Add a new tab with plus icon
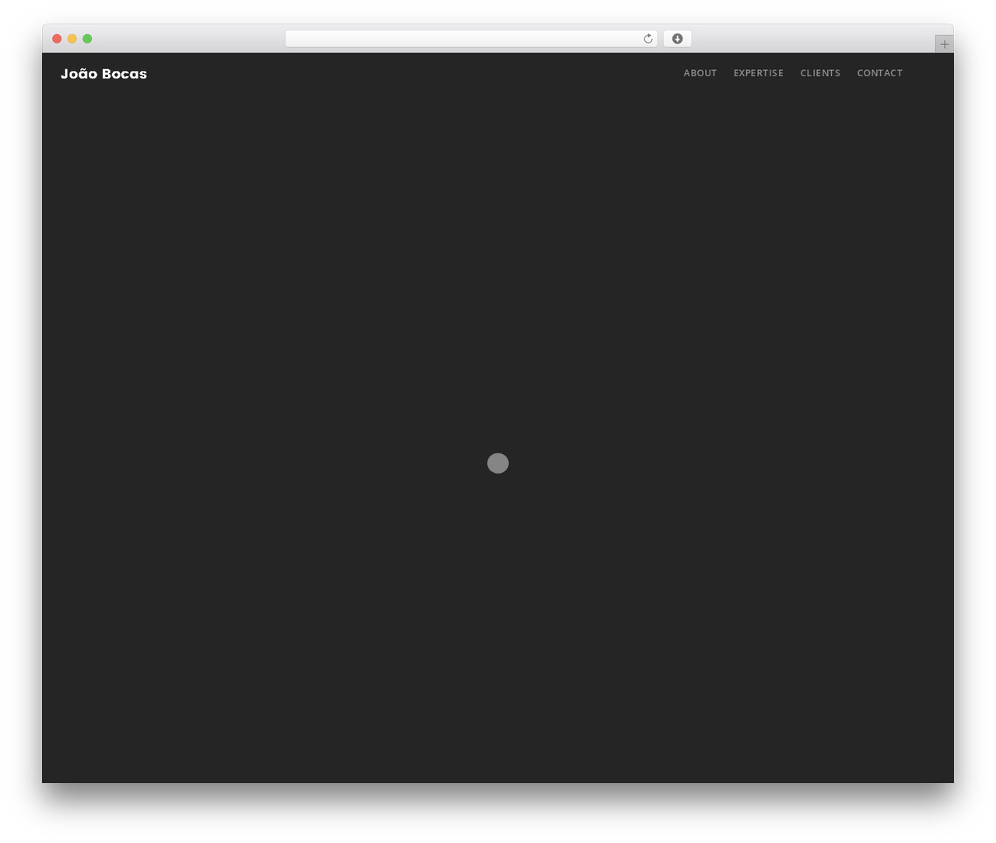Screen dimensions: 996x843 [944, 44]
